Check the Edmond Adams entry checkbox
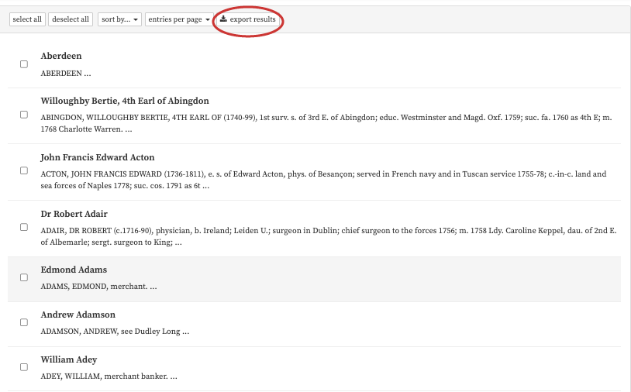This screenshot has height=392, width=631. (24, 277)
